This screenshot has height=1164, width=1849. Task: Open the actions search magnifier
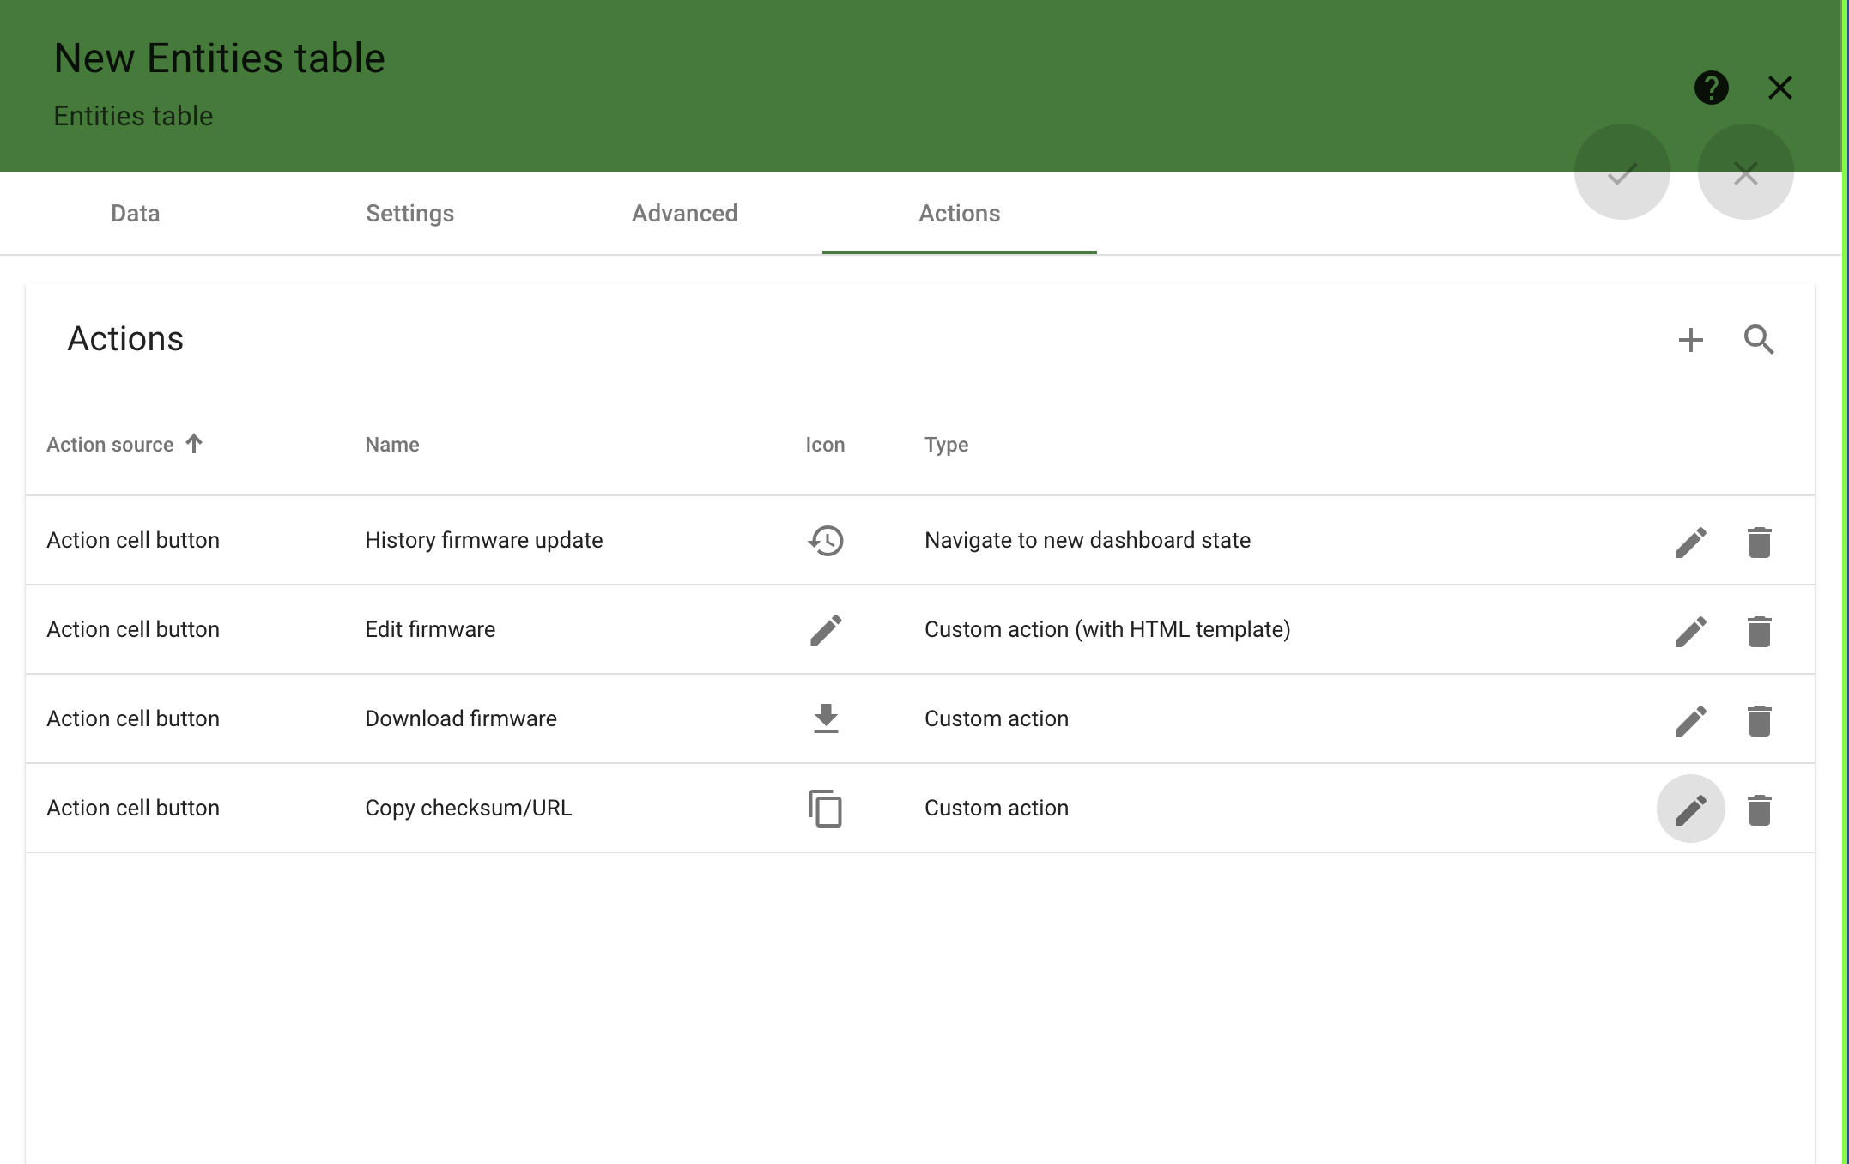click(1759, 340)
